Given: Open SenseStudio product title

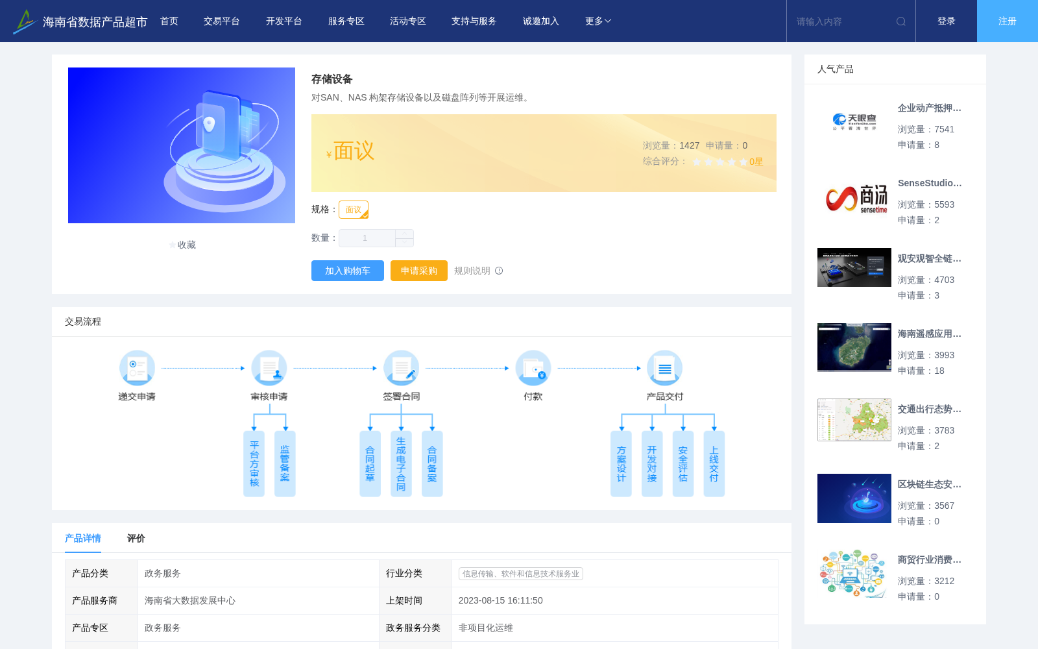Looking at the screenshot, I should [x=930, y=183].
